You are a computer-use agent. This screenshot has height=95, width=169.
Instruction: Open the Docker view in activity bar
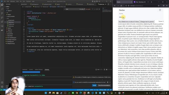click(2, 30)
